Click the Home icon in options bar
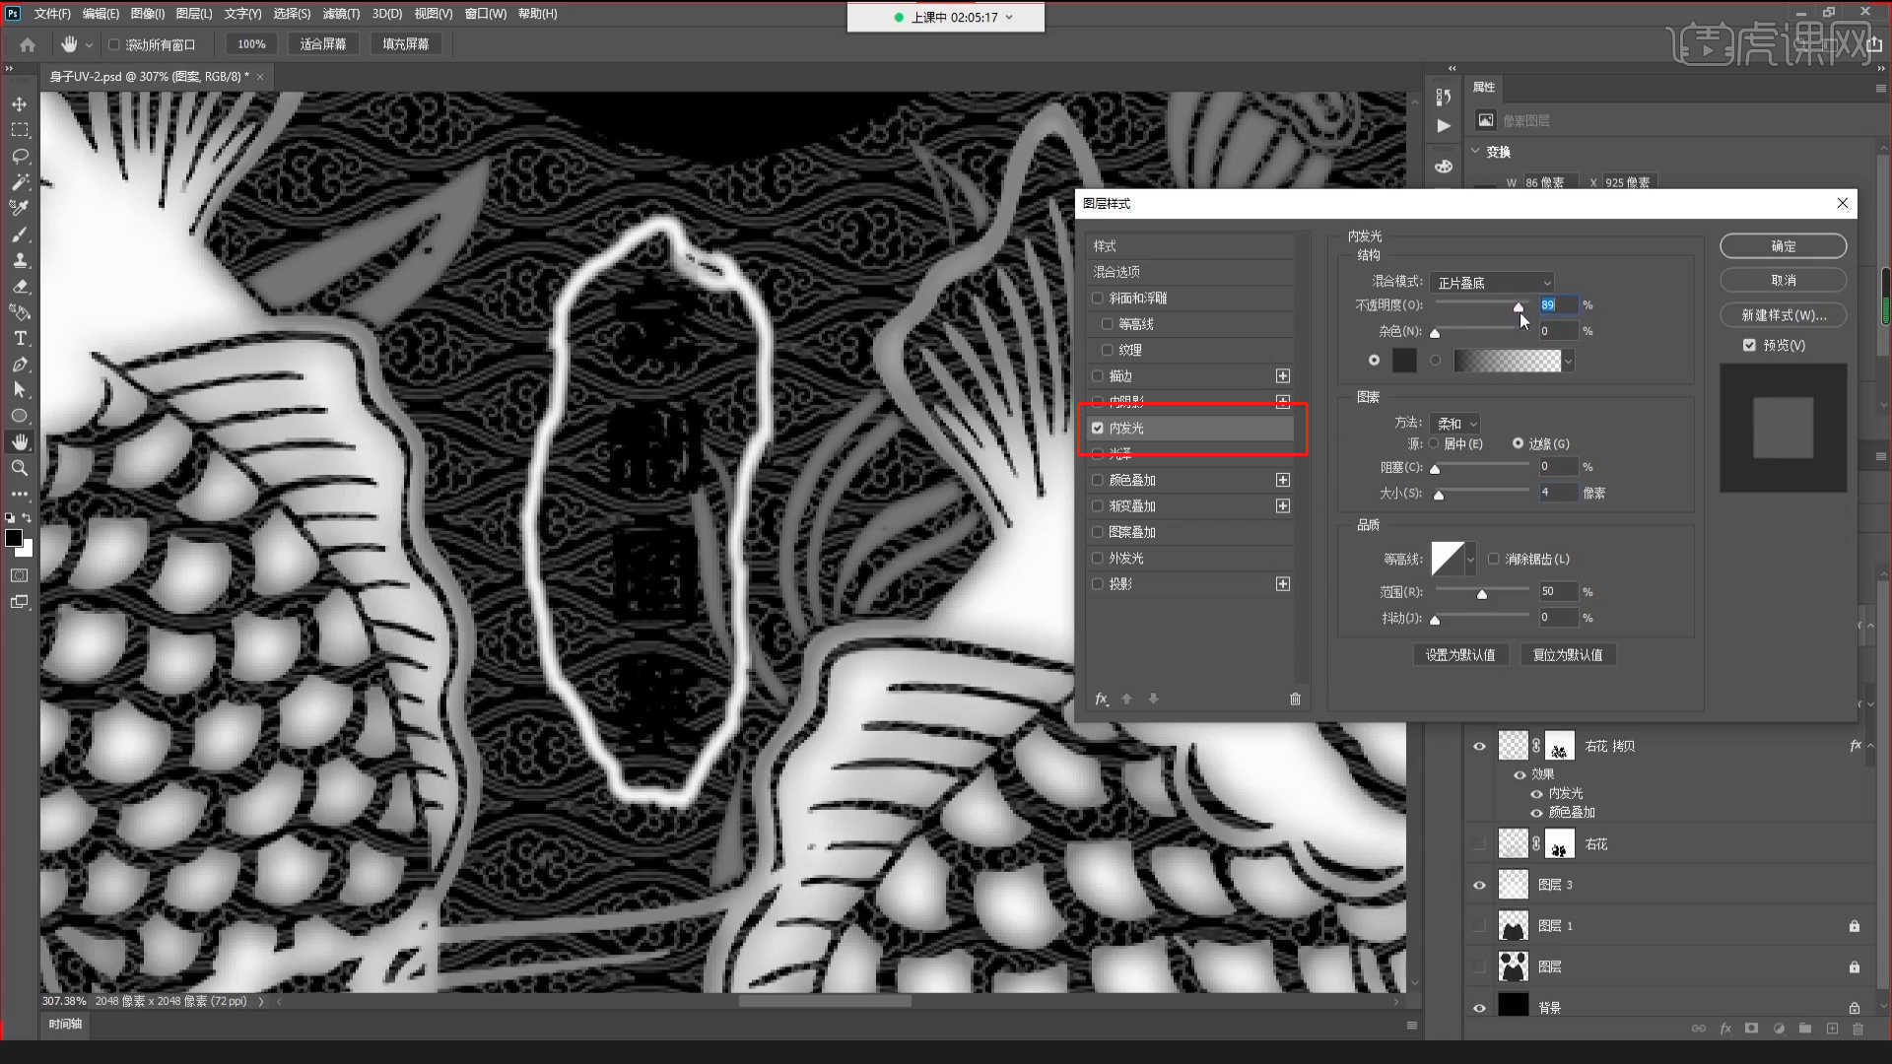Image resolution: width=1892 pixels, height=1064 pixels. (28, 44)
